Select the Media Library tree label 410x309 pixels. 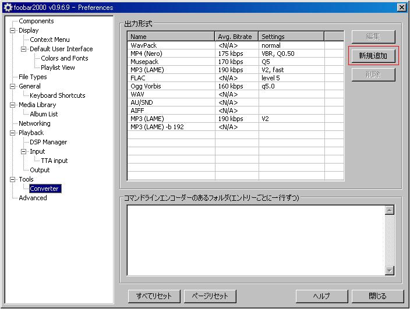click(37, 105)
